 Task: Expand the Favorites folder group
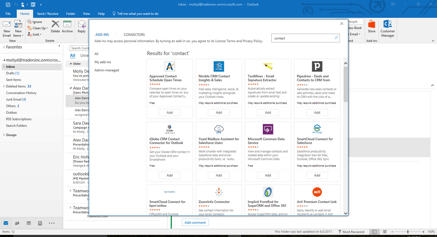point(4,47)
